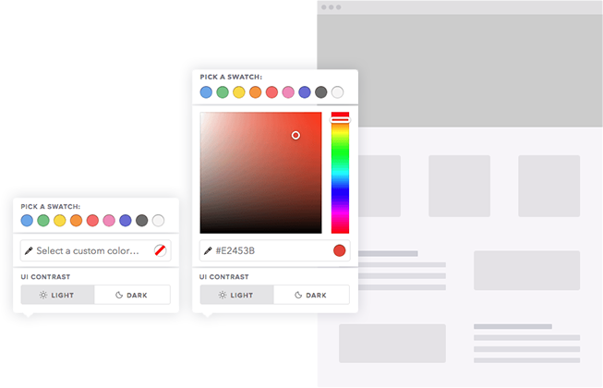Click the 'Select a custom color...' input field

pyautogui.click(x=88, y=250)
